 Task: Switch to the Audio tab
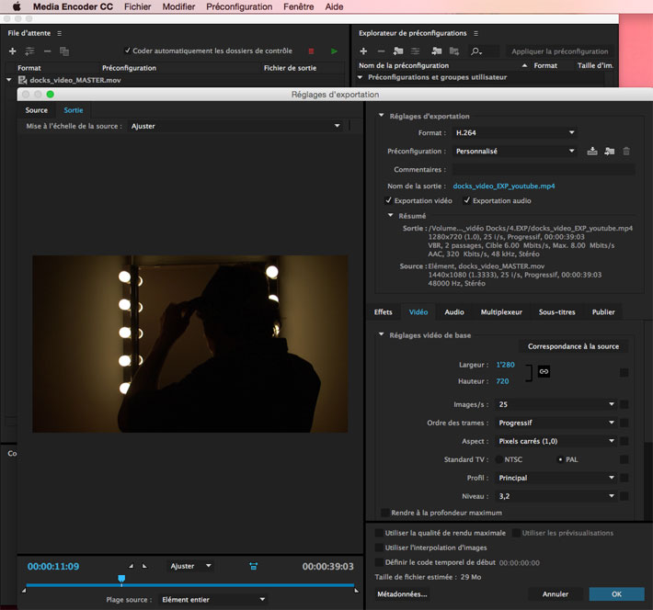pyautogui.click(x=454, y=312)
